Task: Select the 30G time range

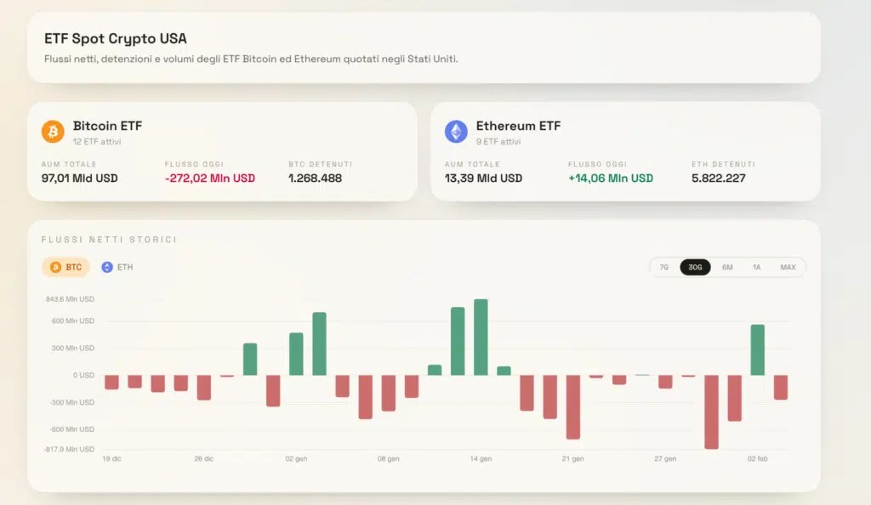Action: point(695,267)
